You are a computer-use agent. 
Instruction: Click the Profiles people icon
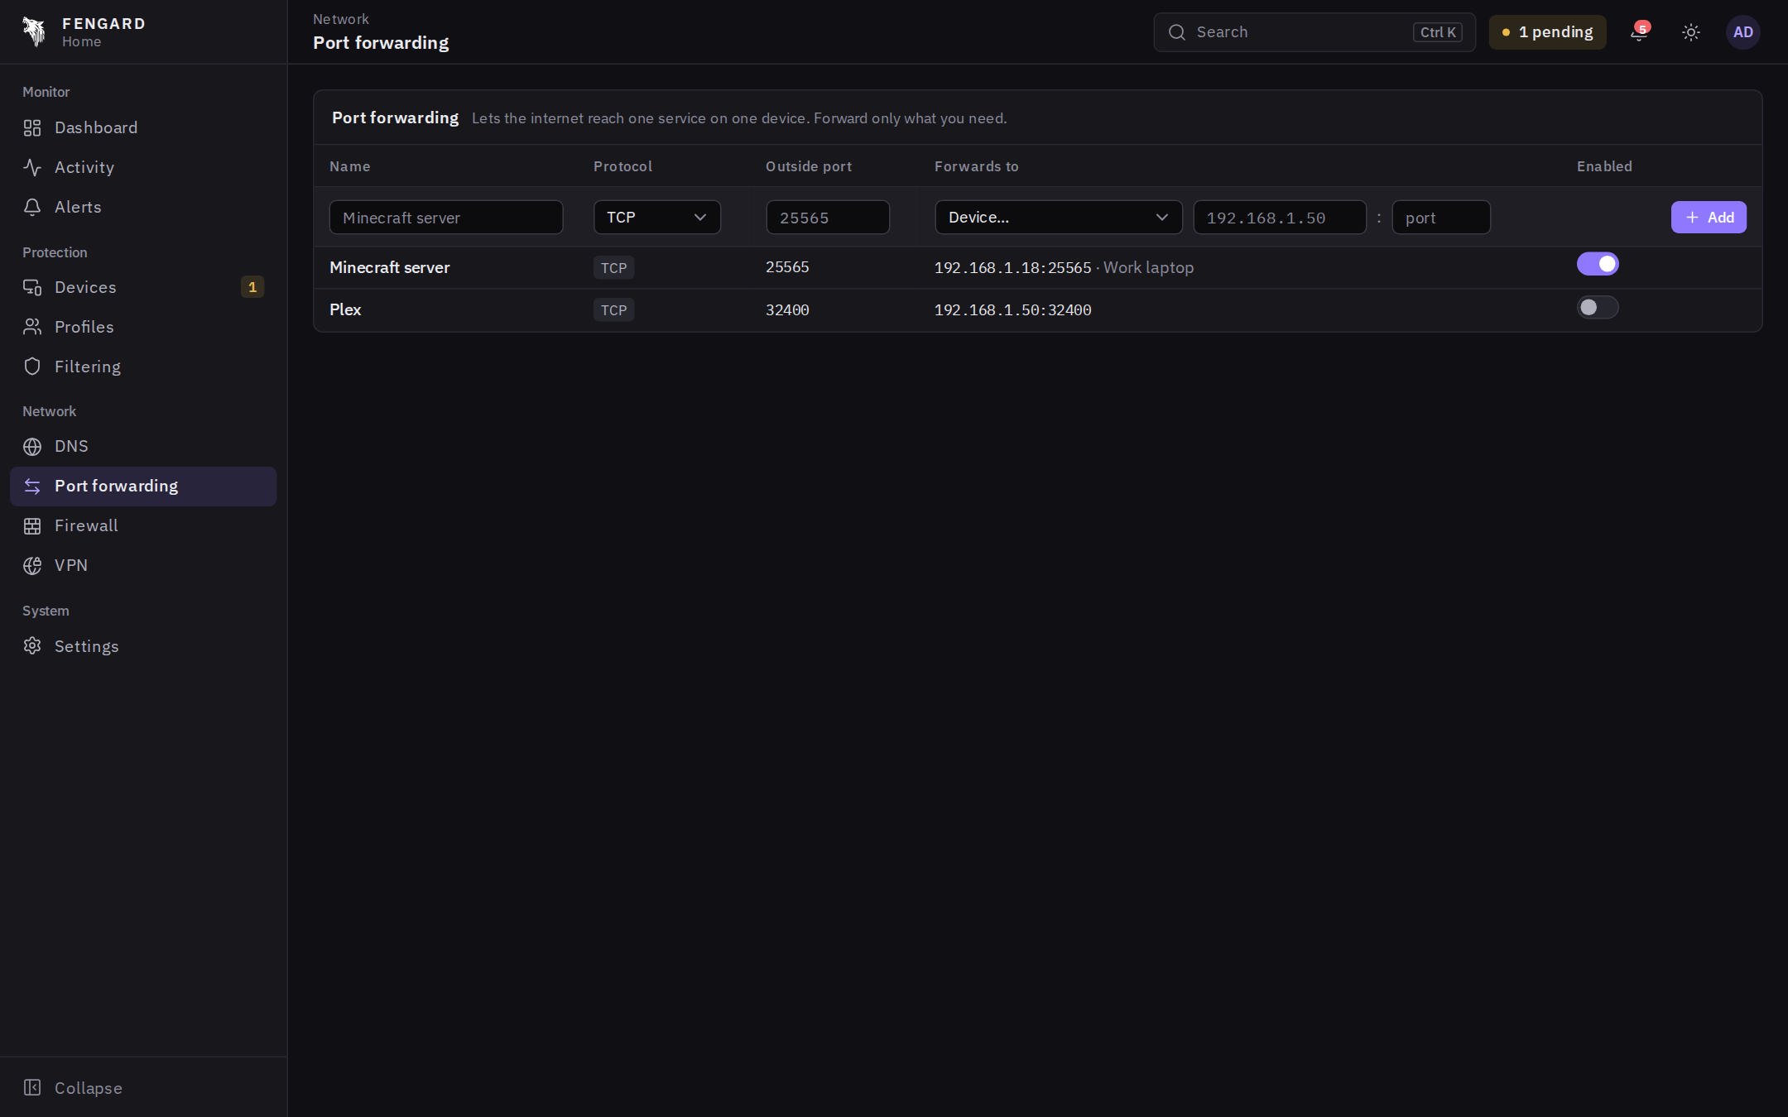coord(32,327)
